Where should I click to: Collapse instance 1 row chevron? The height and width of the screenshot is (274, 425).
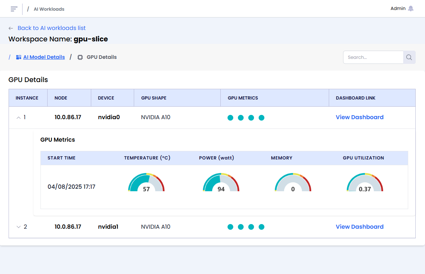[19, 117]
